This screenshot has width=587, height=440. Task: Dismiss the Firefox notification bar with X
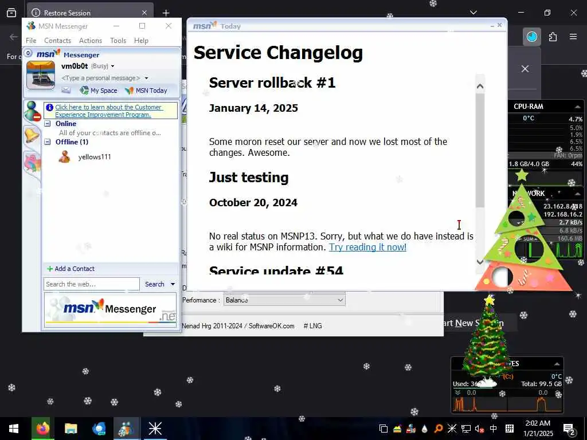pos(525,69)
